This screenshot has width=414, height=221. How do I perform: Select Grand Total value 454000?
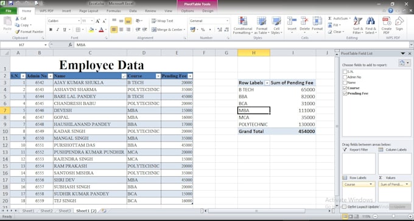click(x=293, y=131)
